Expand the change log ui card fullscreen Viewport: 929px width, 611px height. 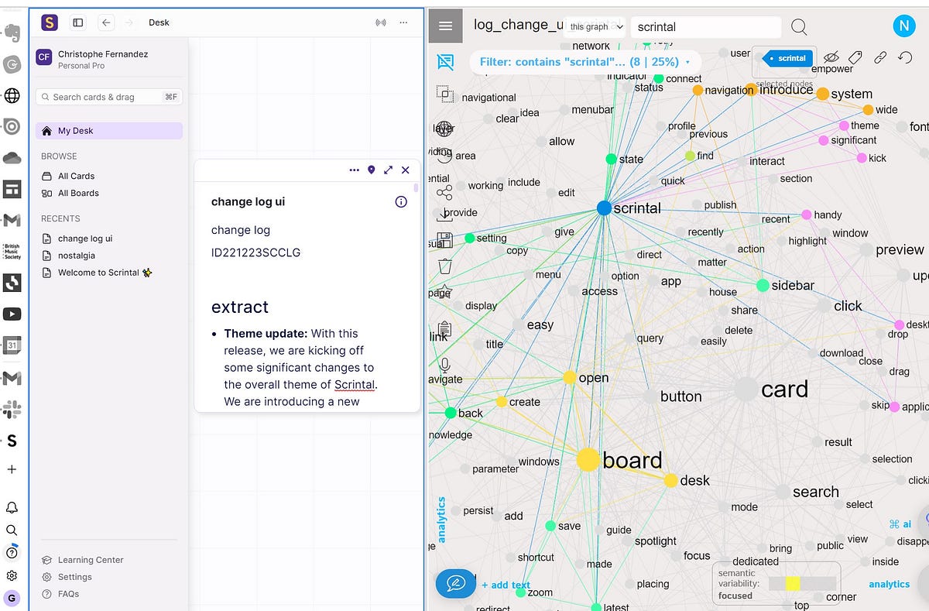click(389, 170)
